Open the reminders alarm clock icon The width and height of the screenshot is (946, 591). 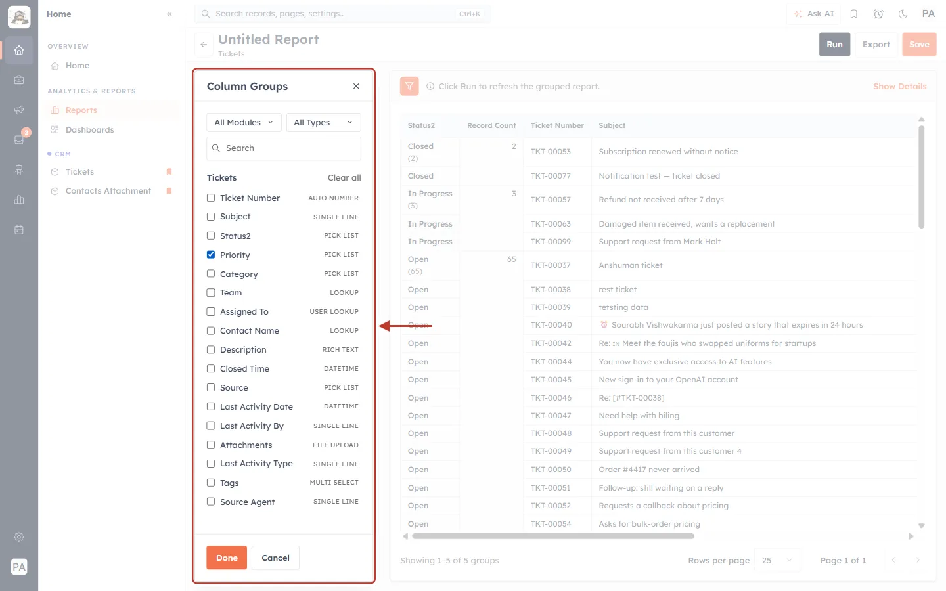click(x=878, y=14)
